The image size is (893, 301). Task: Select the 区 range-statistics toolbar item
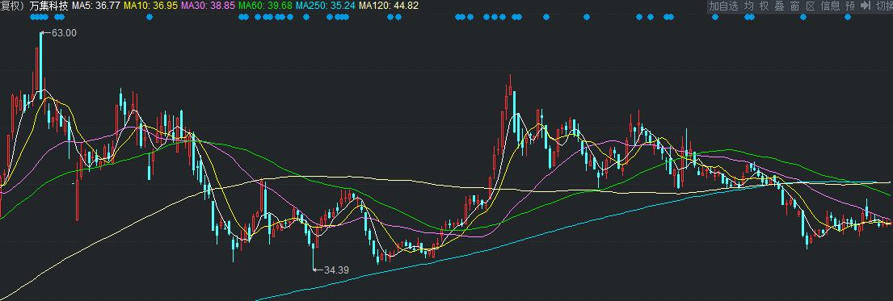[x=811, y=6]
